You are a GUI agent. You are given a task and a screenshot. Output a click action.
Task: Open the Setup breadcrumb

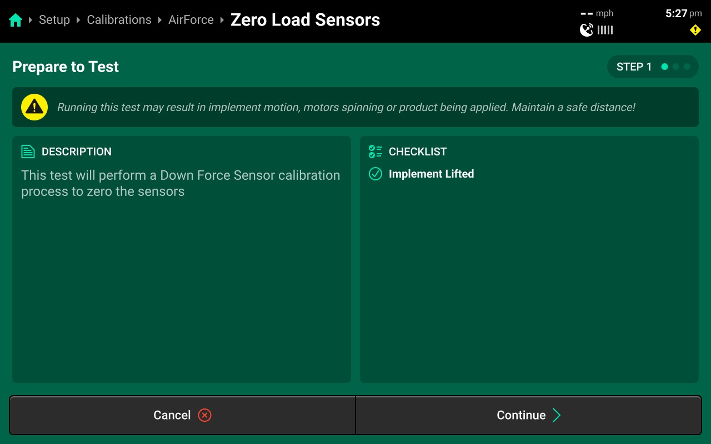pos(54,20)
